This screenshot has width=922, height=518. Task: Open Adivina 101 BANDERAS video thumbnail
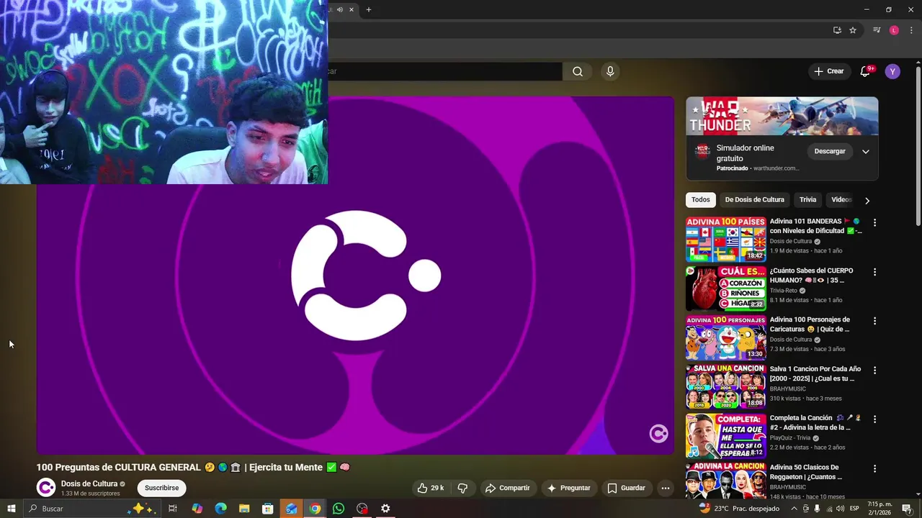[725, 239]
